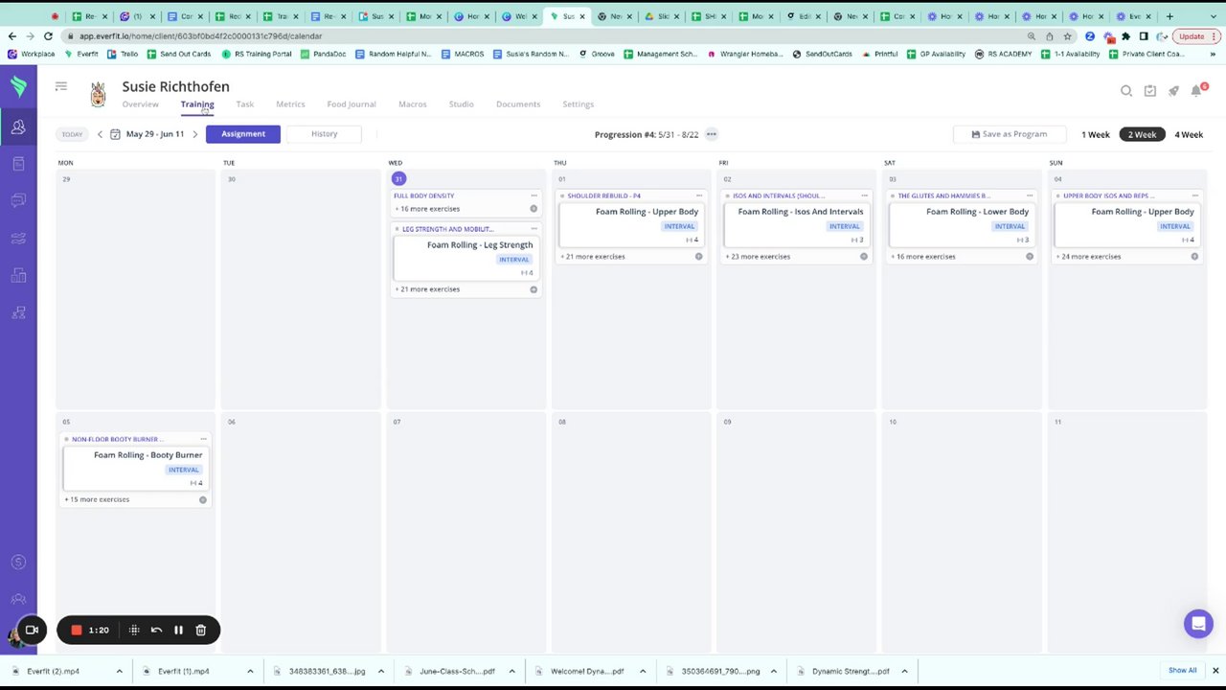This screenshot has height=690, width=1226.
Task: Open the Trello bookmark
Action: coord(124,54)
